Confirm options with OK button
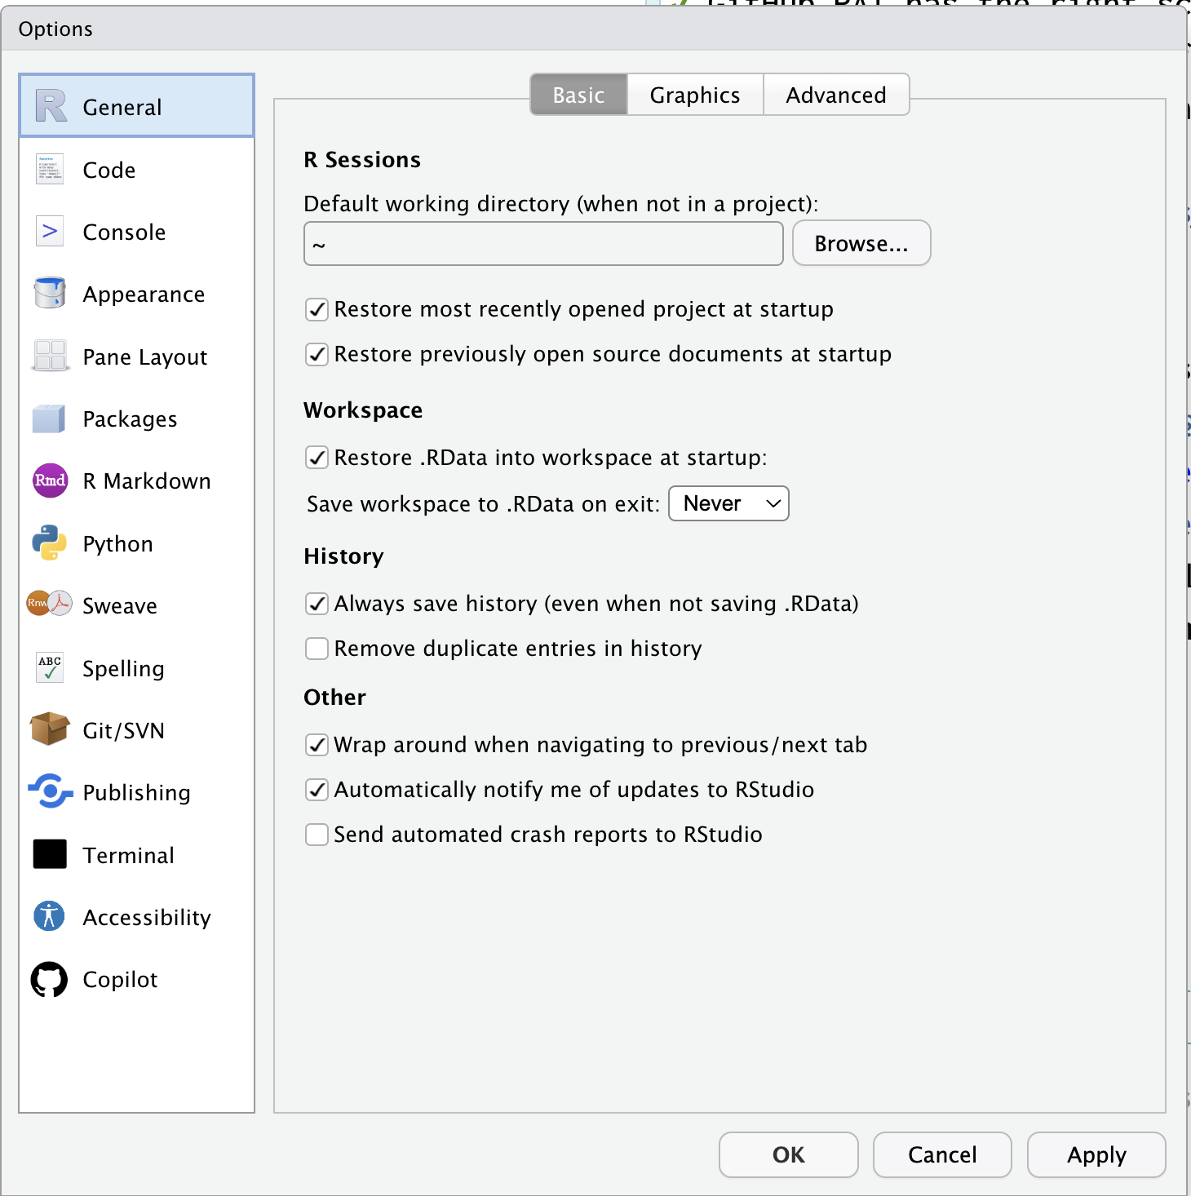The height and width of the screenshot is (1196, 1191). pos(788,1154)
